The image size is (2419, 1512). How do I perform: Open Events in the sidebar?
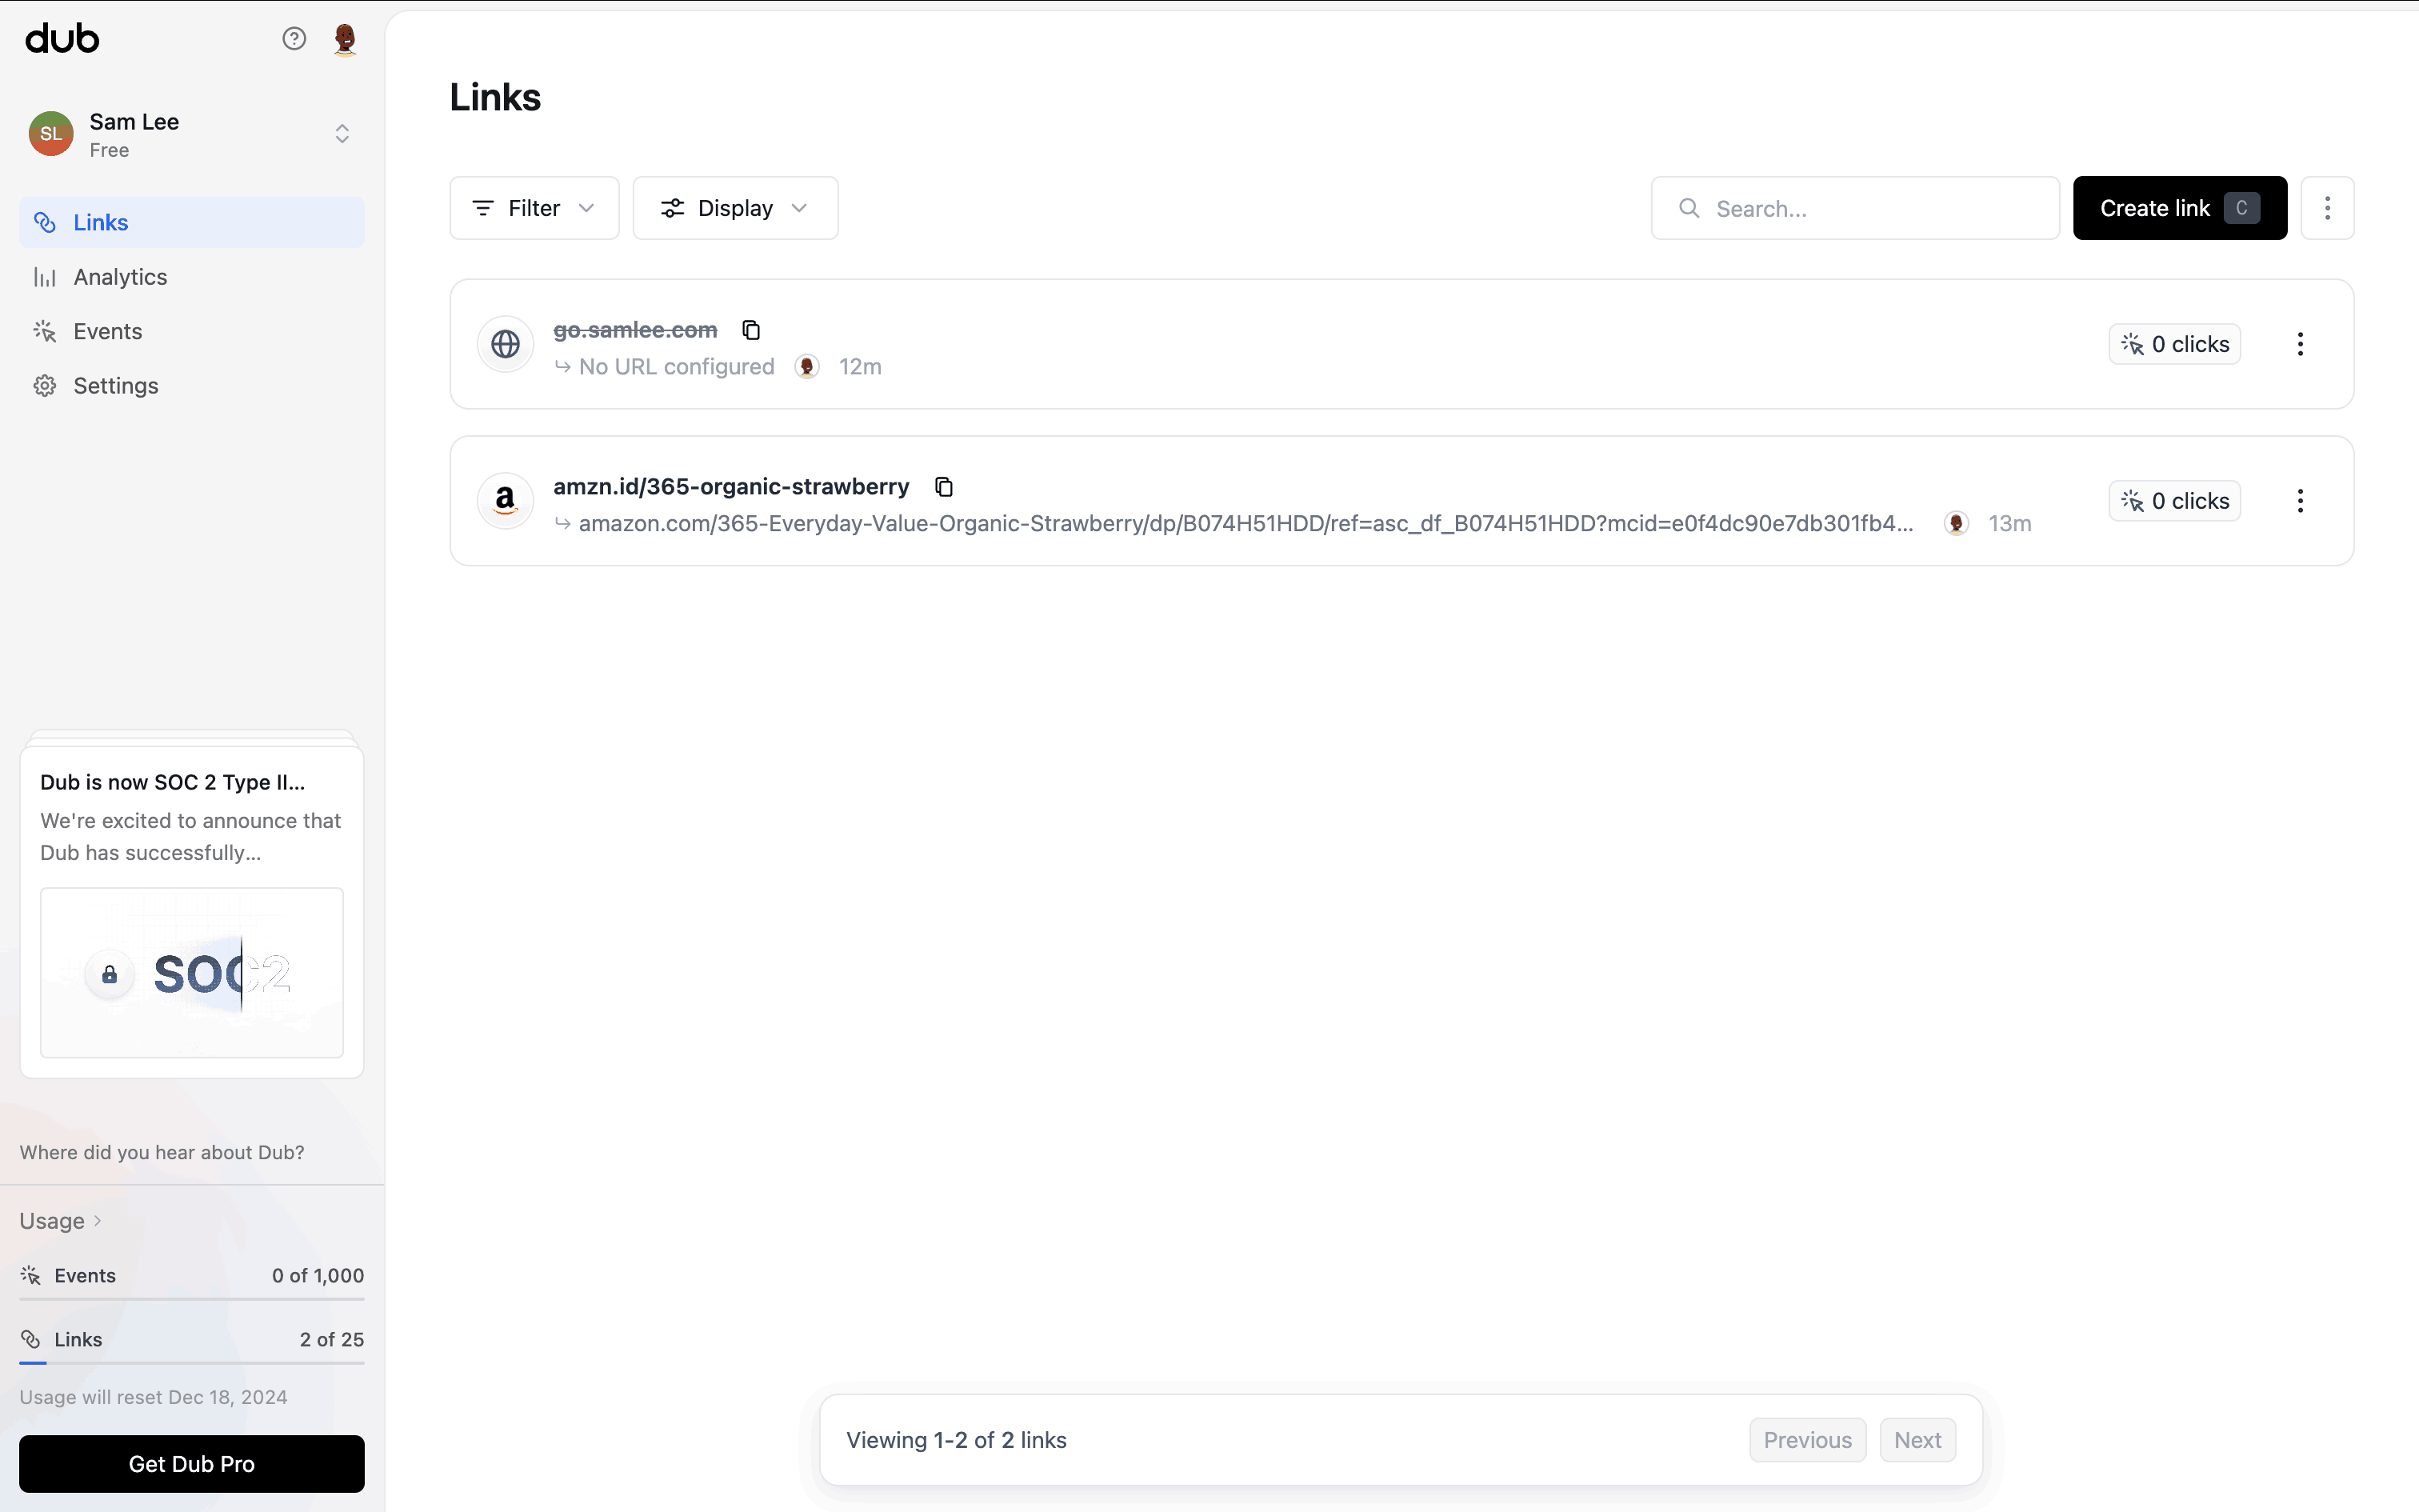[x=108, y=331]
